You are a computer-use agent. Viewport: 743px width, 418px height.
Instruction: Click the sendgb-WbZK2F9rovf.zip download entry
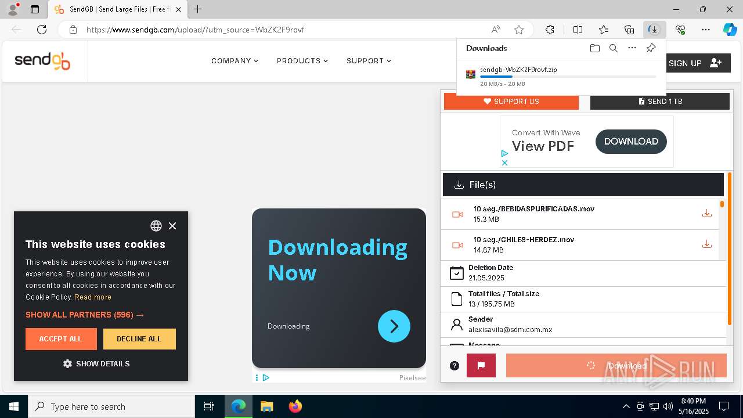coord(561,76)
